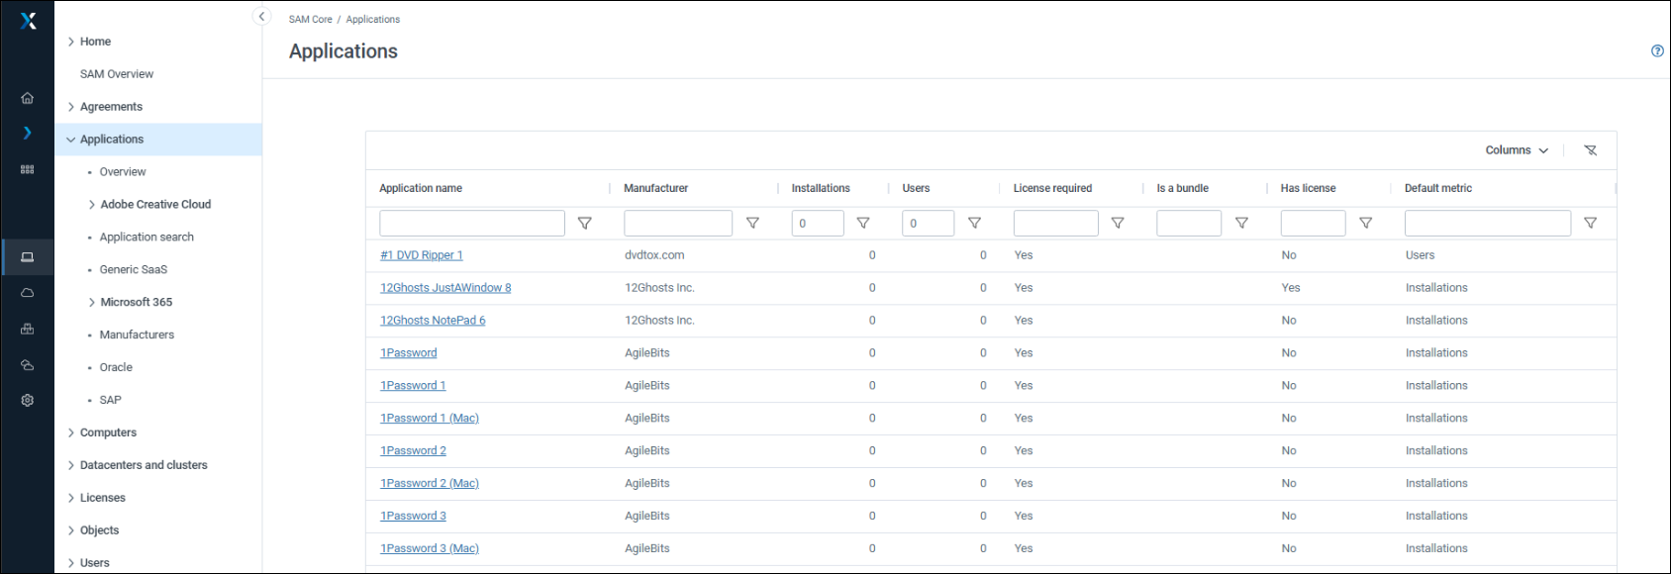Focus the Users filter field

[929, 223]
